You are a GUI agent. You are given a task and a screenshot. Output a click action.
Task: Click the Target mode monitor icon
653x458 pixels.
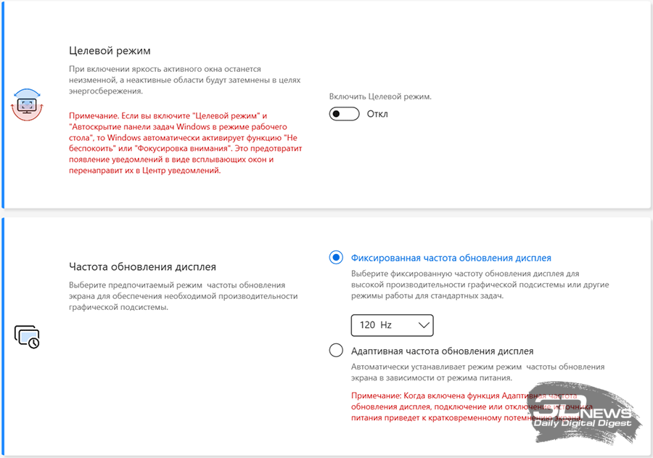pos(27,105)
